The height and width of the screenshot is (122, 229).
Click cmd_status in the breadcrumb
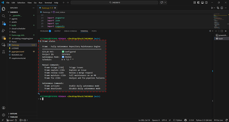60,12
